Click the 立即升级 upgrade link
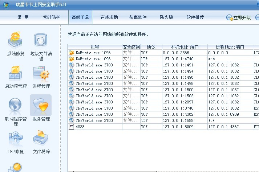This screenshot has height=172, width=259. [242, 17]
